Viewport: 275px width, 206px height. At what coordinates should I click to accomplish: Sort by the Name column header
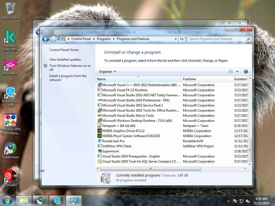click(138, 79)
